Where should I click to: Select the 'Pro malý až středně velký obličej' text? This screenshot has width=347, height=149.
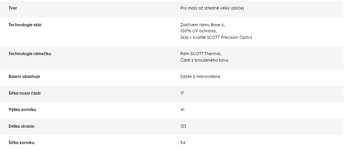pyautogui.click(x=212, y=8)
